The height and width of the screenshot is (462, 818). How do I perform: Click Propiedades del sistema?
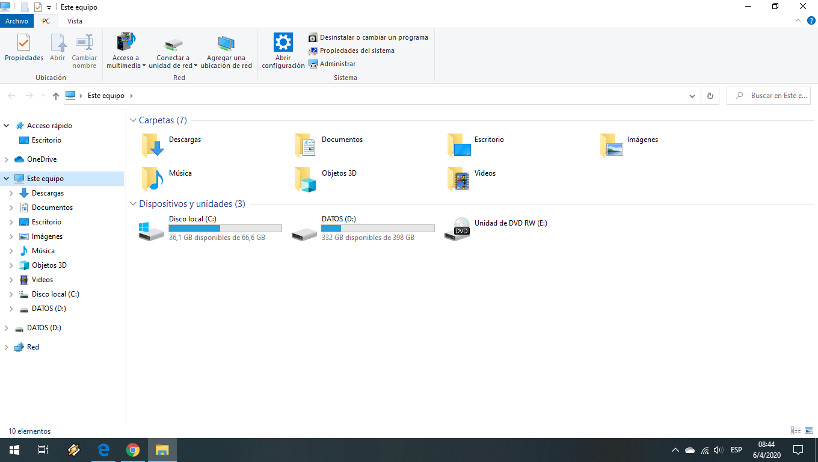click(352, 51)
